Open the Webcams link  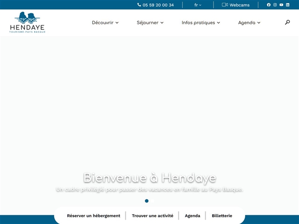pos(235,5)
